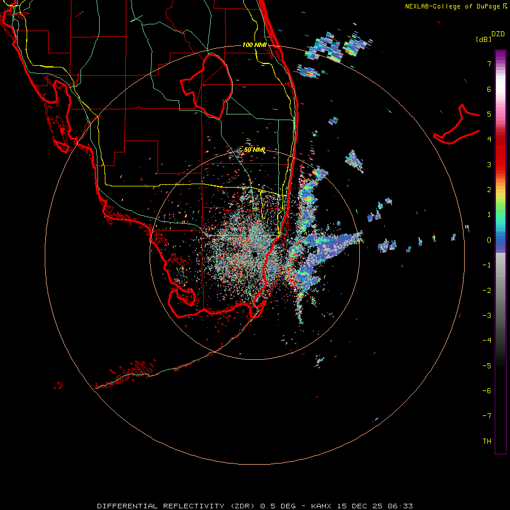Click the 06:33 timestamp

click(401, 506)
